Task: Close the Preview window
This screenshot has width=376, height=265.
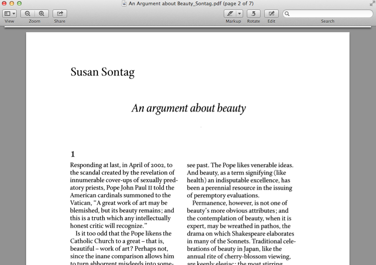Action: click(4, 3)
